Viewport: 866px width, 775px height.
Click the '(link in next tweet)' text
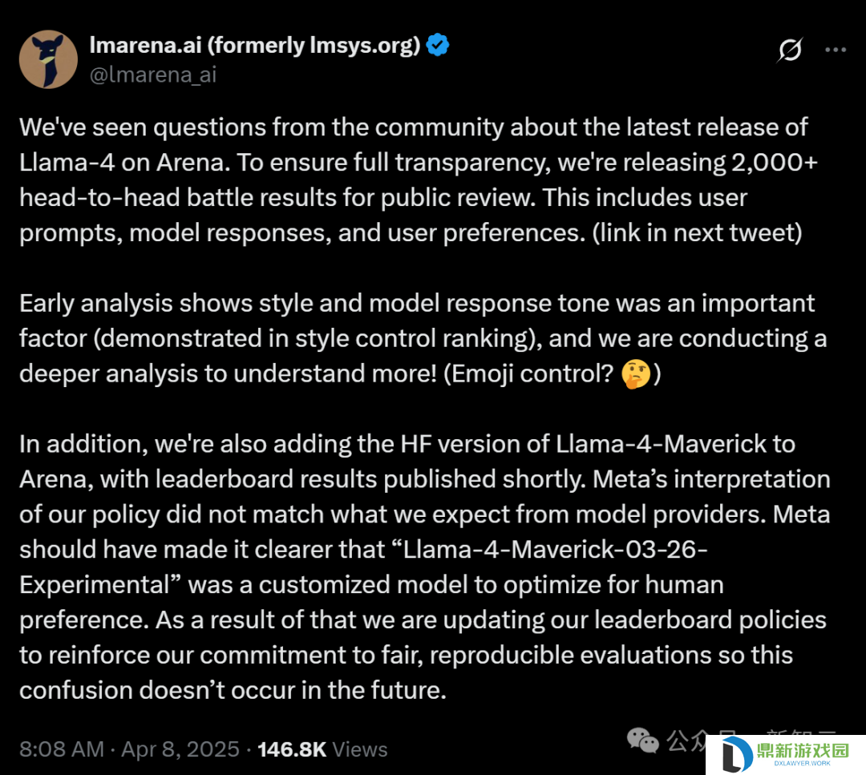click(x=697, y=233)
